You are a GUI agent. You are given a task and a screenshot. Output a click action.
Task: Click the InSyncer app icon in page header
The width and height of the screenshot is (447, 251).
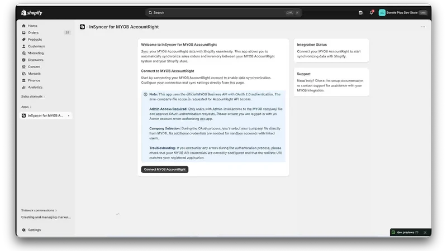82,27
